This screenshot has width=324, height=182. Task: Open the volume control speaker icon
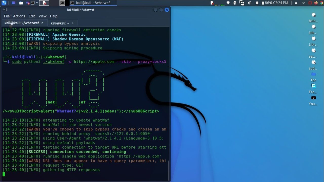[x=249, y=3]
